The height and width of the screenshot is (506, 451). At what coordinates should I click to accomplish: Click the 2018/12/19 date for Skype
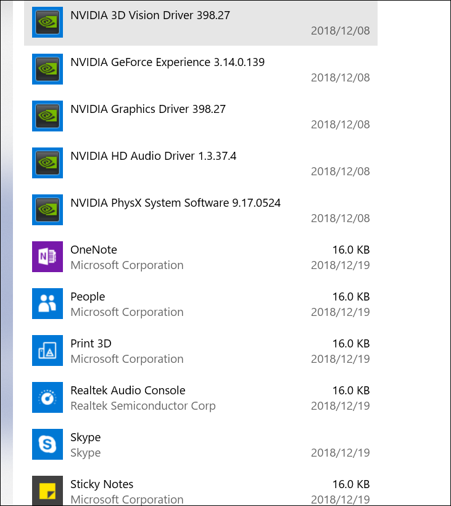(341, 453)
